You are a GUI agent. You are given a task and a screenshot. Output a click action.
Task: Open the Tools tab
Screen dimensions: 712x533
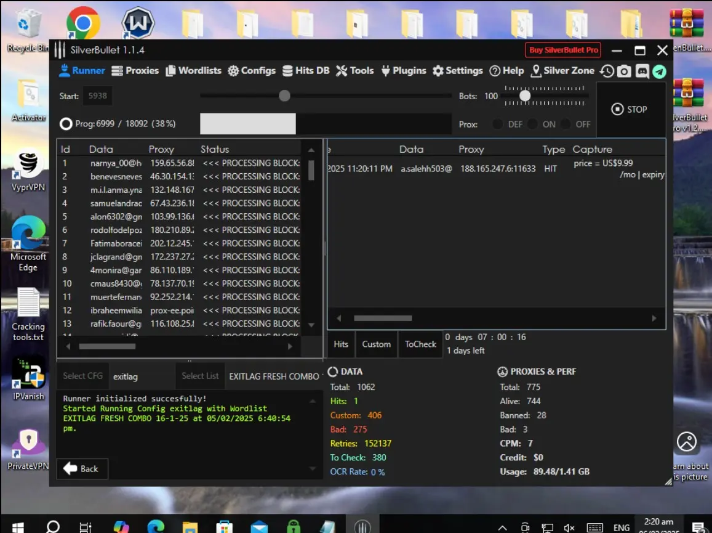355,70
